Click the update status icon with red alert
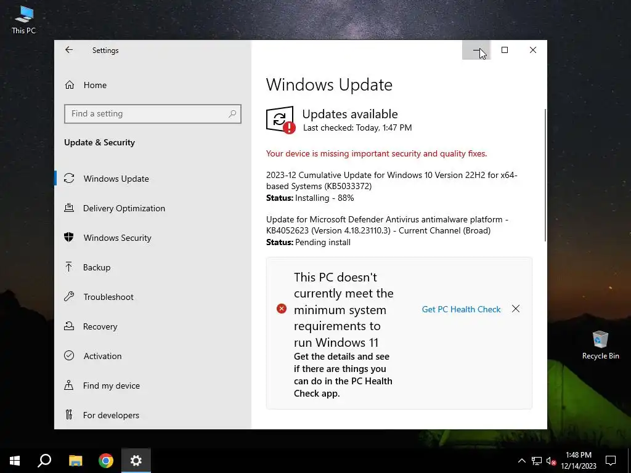The image size is (631, 473). [280, 119]
